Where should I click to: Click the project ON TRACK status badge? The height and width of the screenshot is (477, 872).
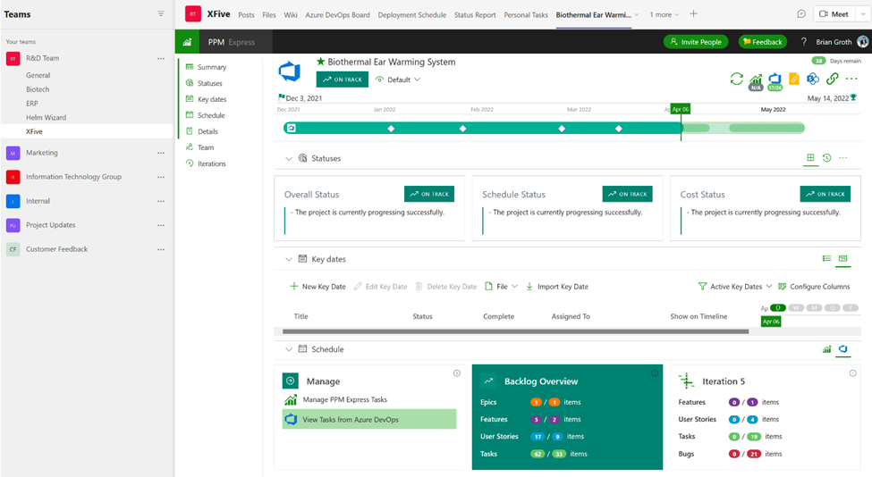(342, 79)
